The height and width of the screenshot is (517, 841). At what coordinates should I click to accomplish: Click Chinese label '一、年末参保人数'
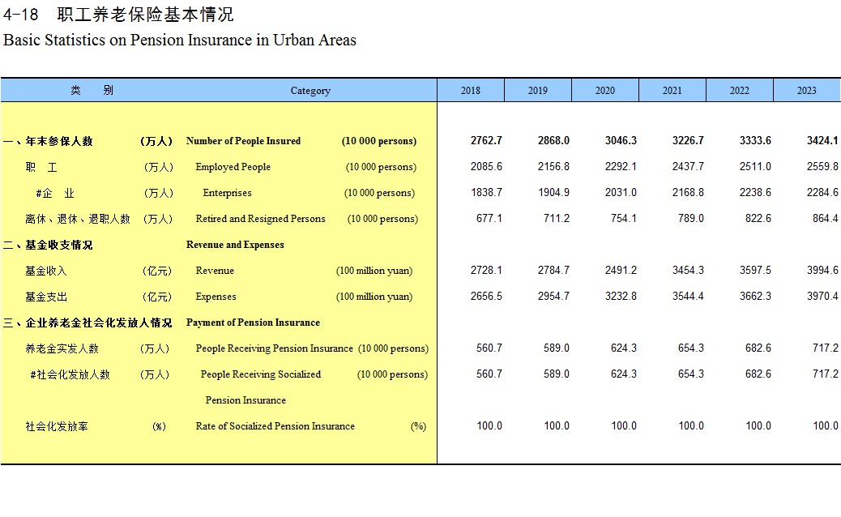click(x=48, y=141)
